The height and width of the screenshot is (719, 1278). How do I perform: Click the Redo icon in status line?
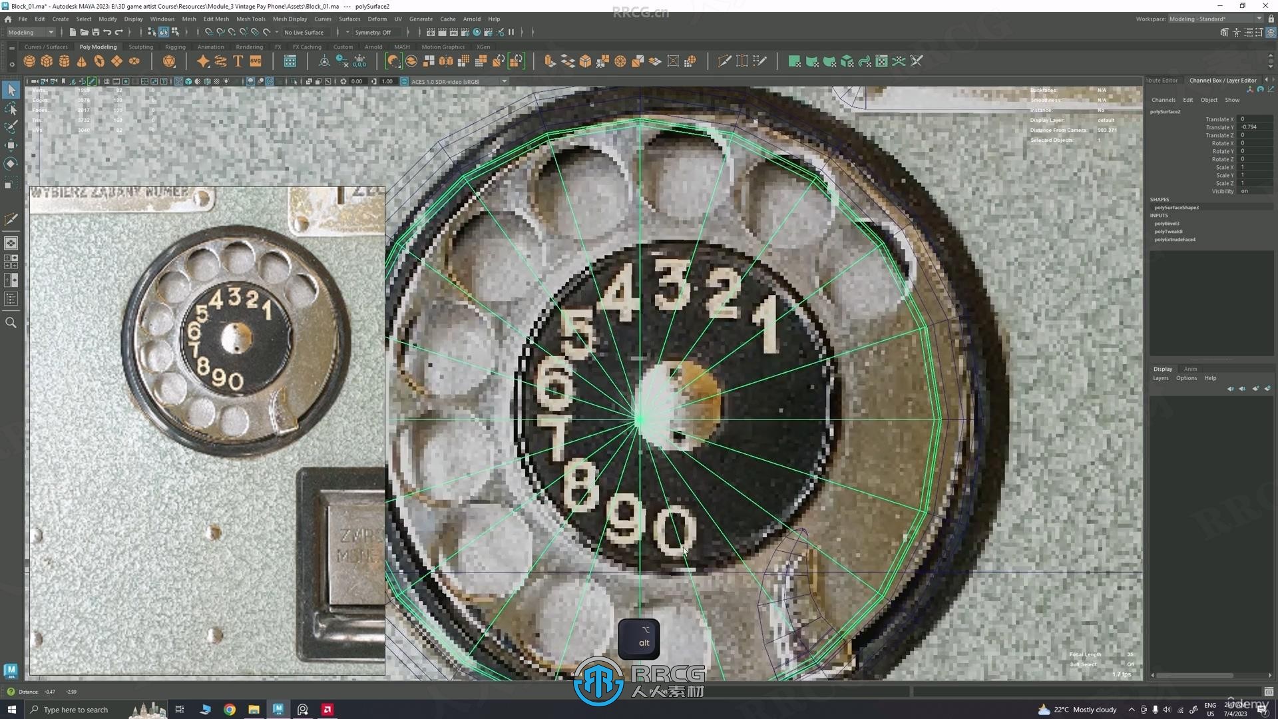119,32
